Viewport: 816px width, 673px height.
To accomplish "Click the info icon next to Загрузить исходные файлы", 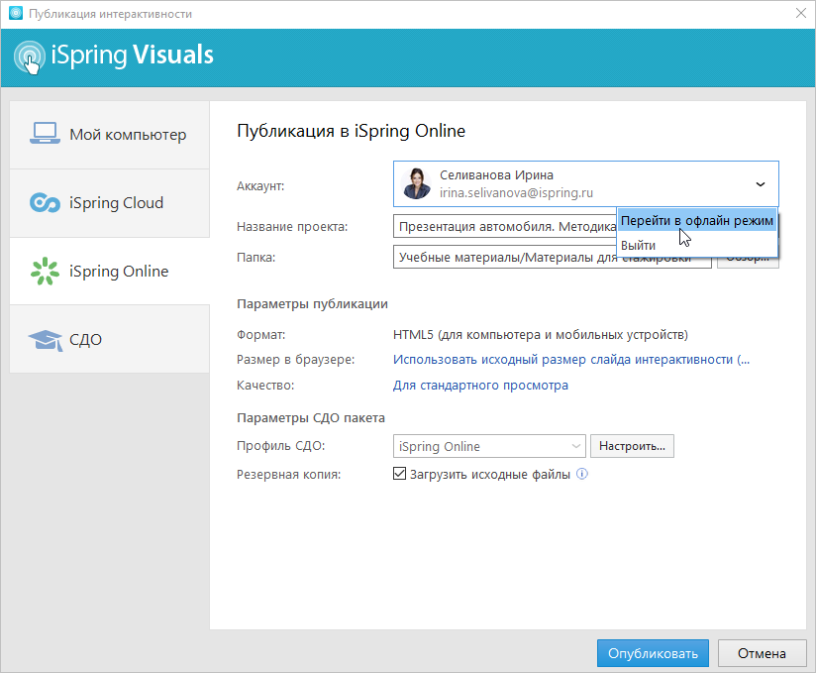I will pos(582,474).
